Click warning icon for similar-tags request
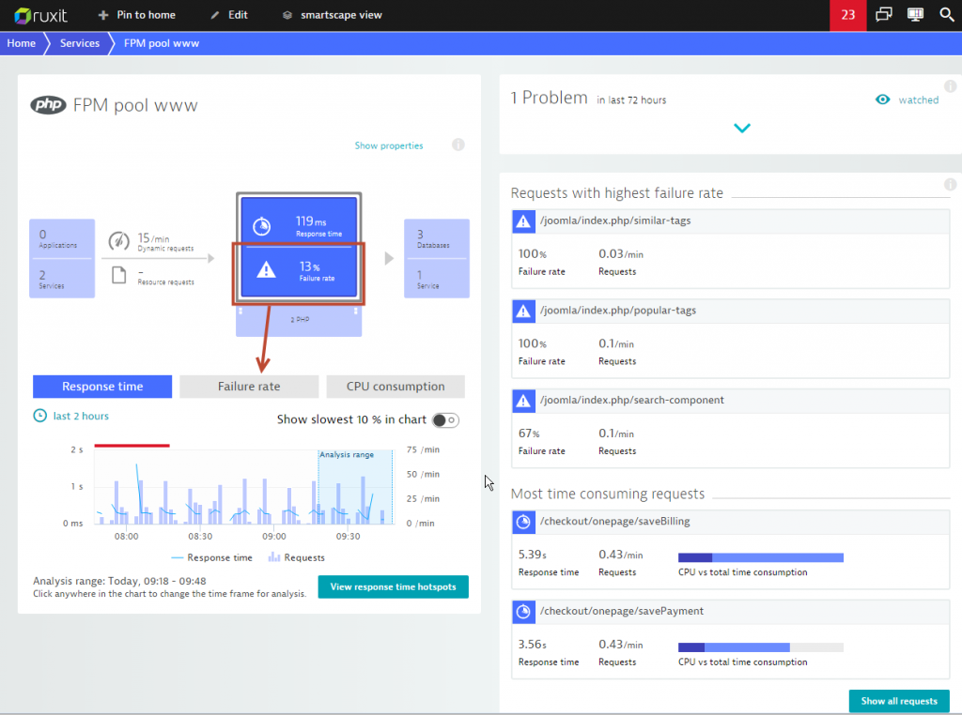 pyautogui.click(x=523, y=221)
